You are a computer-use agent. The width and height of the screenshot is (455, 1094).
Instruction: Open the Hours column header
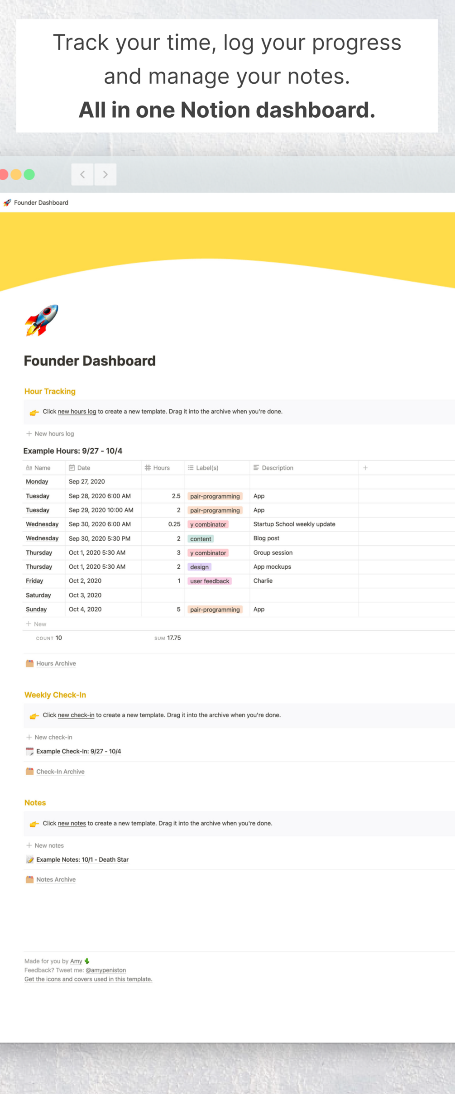click(163, 468)
